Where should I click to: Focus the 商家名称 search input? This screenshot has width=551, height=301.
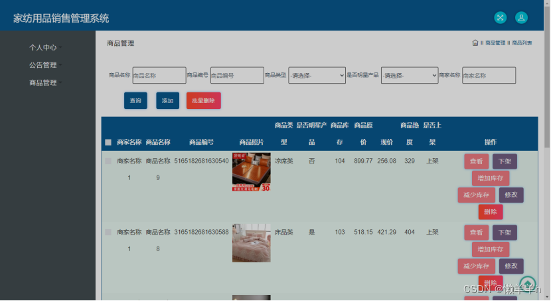point(489,75)
